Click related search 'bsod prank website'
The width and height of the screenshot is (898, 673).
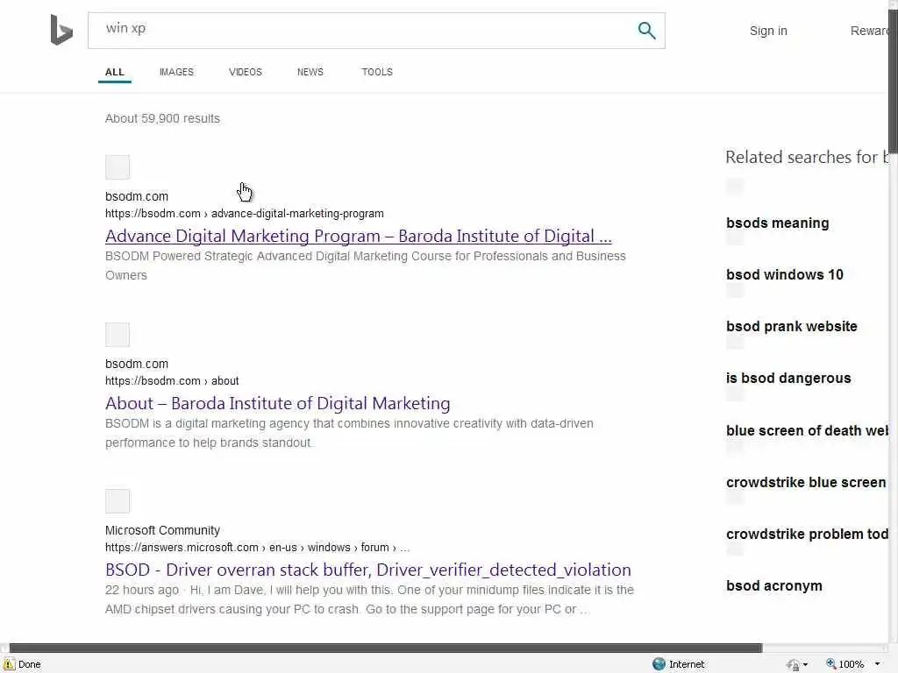[x=792, y=327]
